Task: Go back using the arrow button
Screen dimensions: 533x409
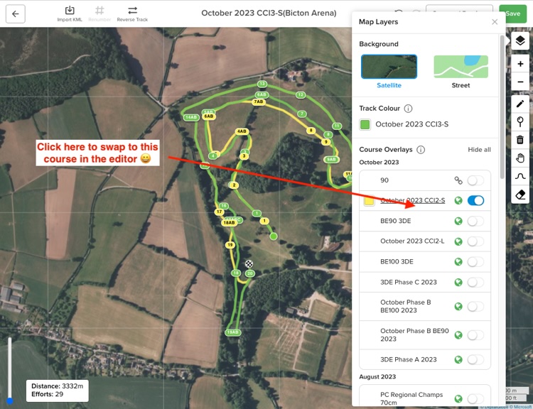Action: tap(16, 14)
